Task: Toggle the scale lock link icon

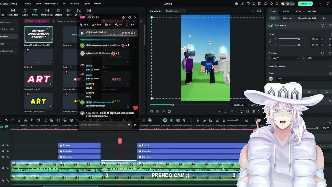Action: pyautogui.click(x=270, y=42)
